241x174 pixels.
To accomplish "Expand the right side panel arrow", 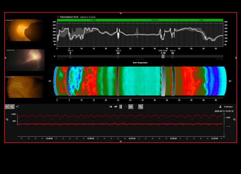I will [x=236, y=58].
